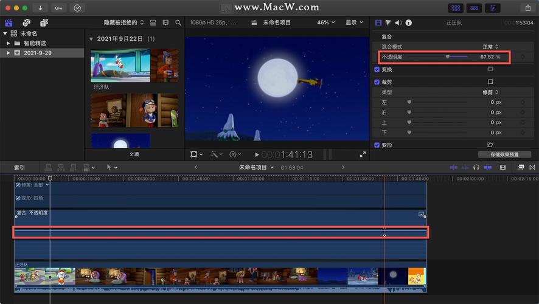The width and height of the screenshot is (539, 304).
Task: Click the import media arrow button
Action: click(40, 8)
